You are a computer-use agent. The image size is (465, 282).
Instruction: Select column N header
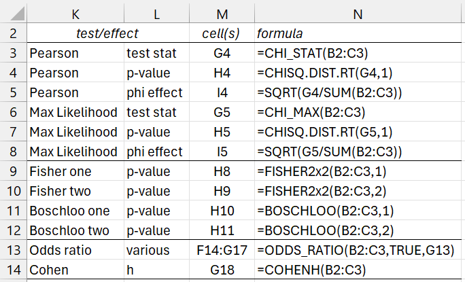[358, 12]
